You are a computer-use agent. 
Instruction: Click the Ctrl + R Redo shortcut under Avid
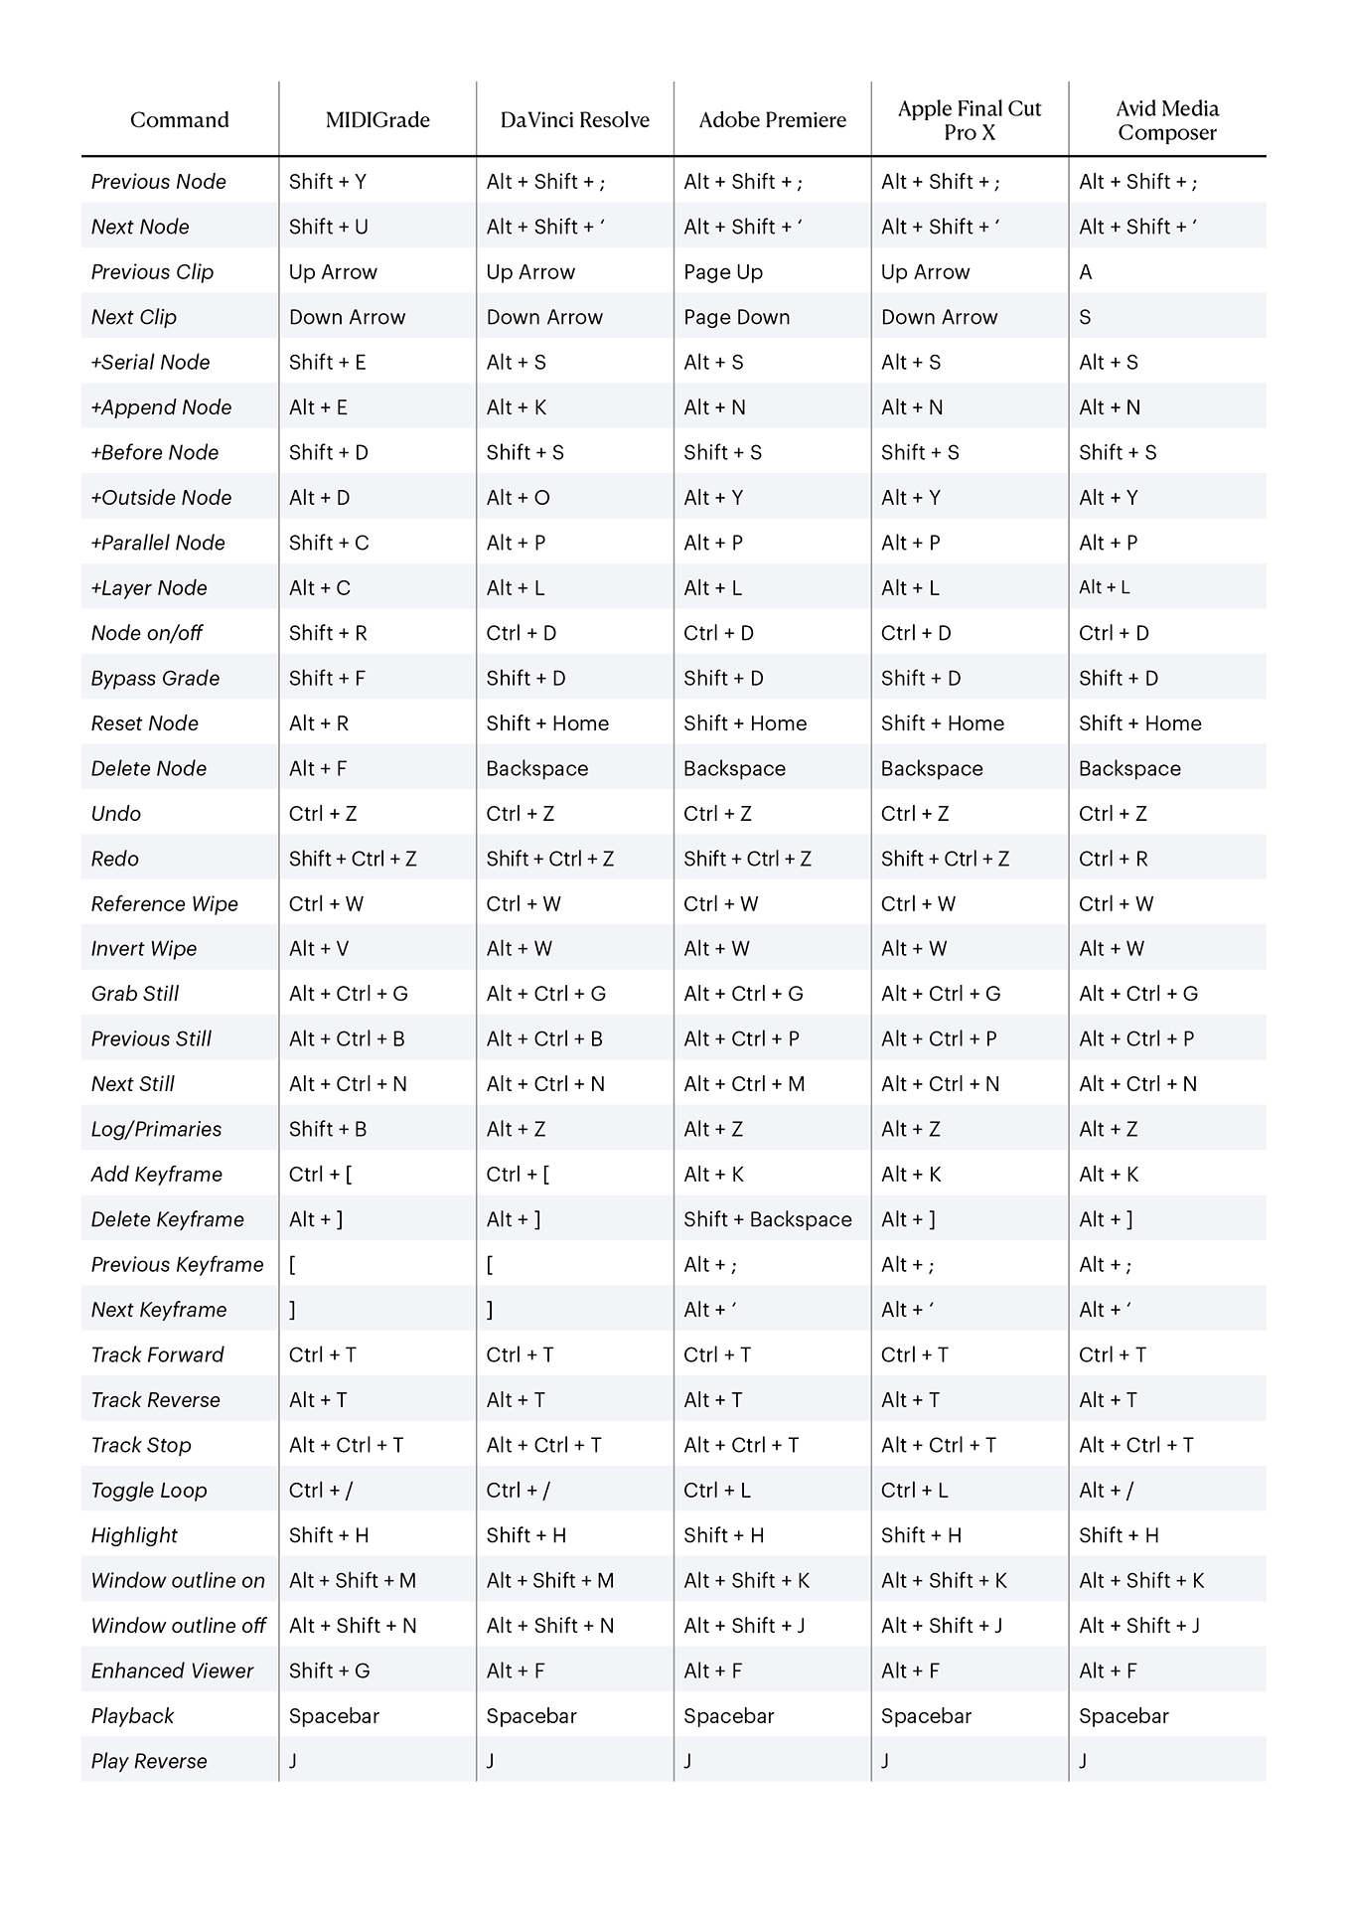click(1113, 859)
